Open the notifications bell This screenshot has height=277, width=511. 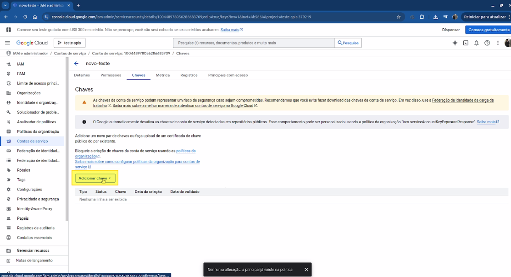tap(477, 43)
